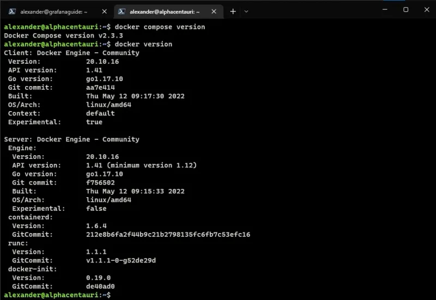
Task: Click the 'docker version' command text
Action: (143, 44)
